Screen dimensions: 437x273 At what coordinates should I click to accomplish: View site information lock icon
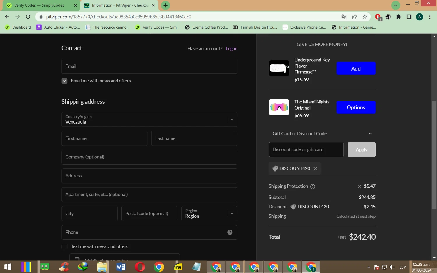41,17
